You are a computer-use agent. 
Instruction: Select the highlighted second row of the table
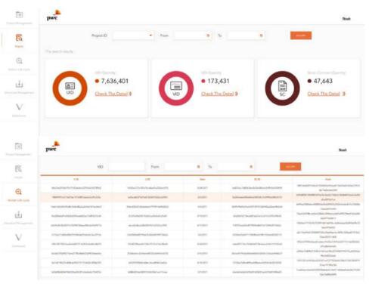pos(202,197)
